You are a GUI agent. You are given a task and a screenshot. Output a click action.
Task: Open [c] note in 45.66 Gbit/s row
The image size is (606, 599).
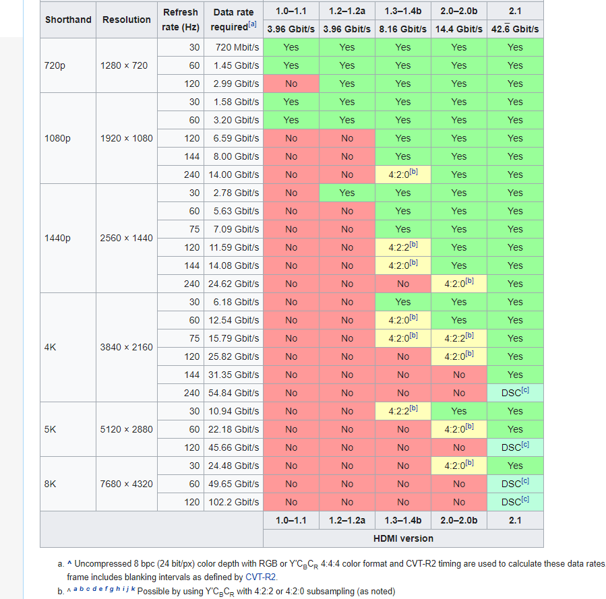(x=525, y=445)
